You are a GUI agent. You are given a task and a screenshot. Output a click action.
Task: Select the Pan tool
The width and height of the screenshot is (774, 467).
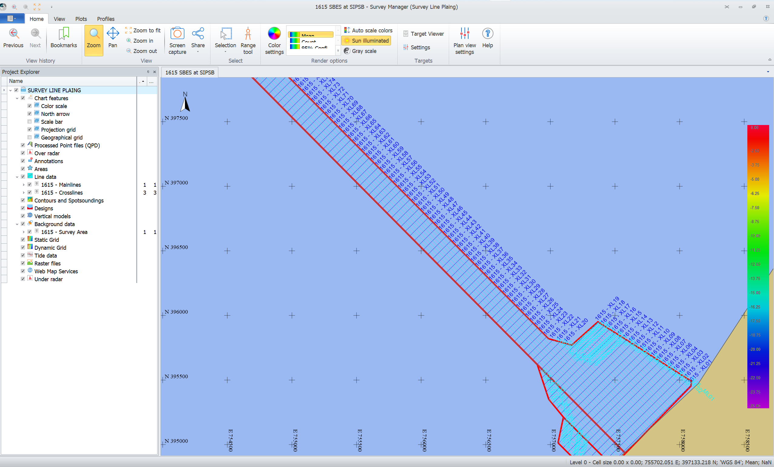(x=112, y=38)
